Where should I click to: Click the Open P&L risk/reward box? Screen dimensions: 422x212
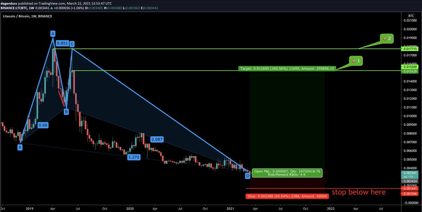[287, 173]
